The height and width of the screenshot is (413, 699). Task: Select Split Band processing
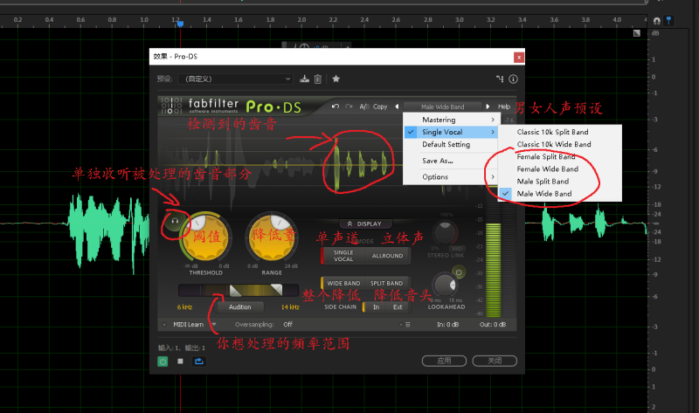pyautogui.click(x=386, y=283)
